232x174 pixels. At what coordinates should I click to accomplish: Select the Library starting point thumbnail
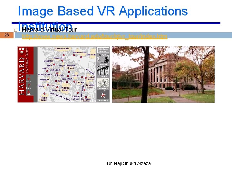point(103,71)
